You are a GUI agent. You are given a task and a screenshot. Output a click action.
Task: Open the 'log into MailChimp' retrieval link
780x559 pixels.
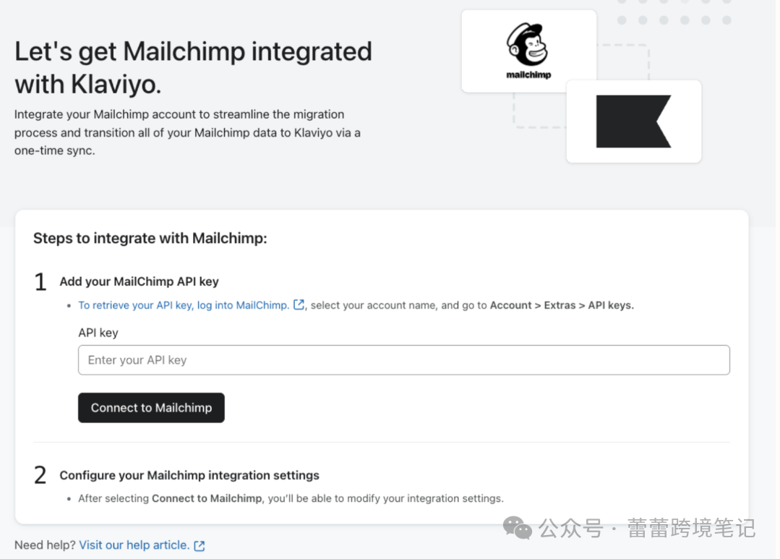tap(184, 305)
